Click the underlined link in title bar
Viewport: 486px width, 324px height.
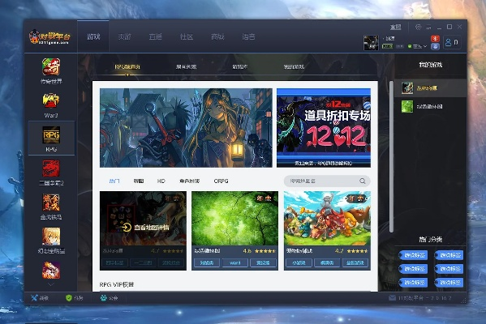point(395,28)
